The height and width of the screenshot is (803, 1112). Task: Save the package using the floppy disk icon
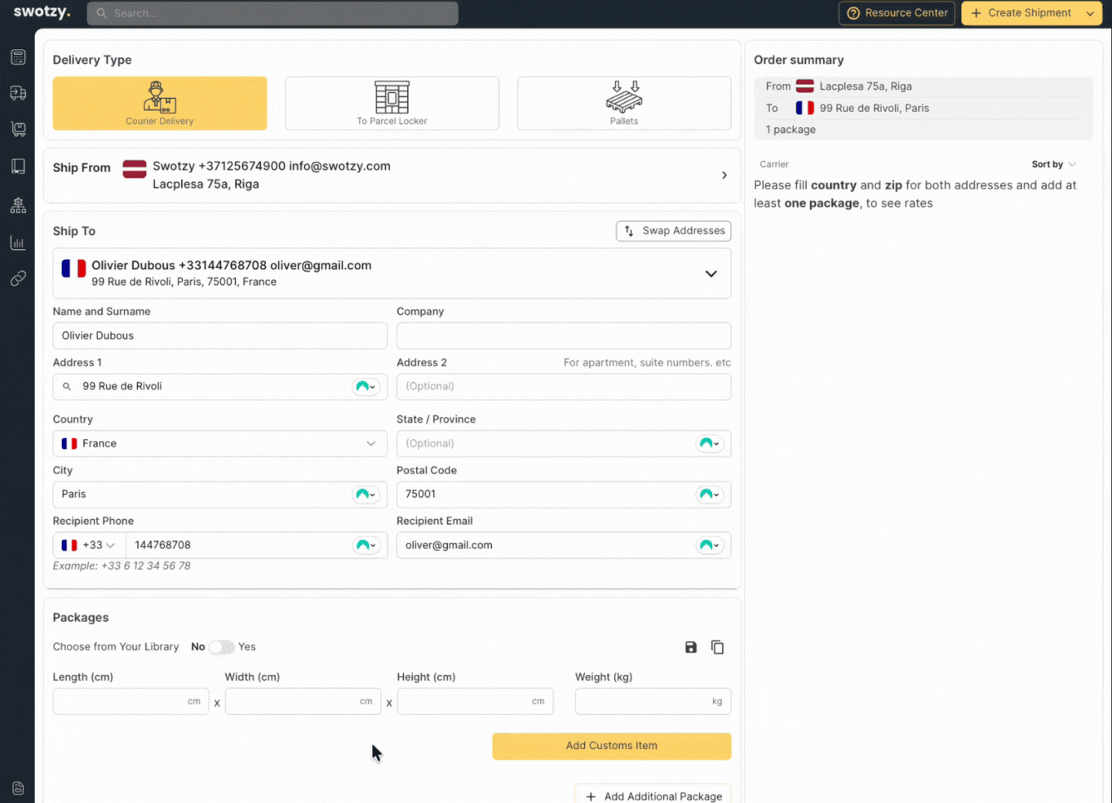690,646
